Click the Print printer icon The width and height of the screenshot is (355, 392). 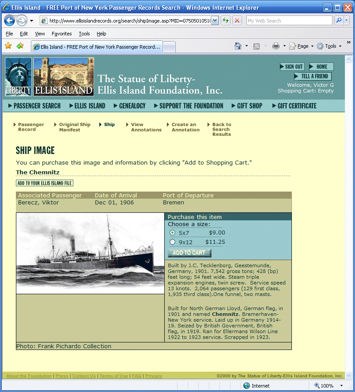click(x=276, y=46)
